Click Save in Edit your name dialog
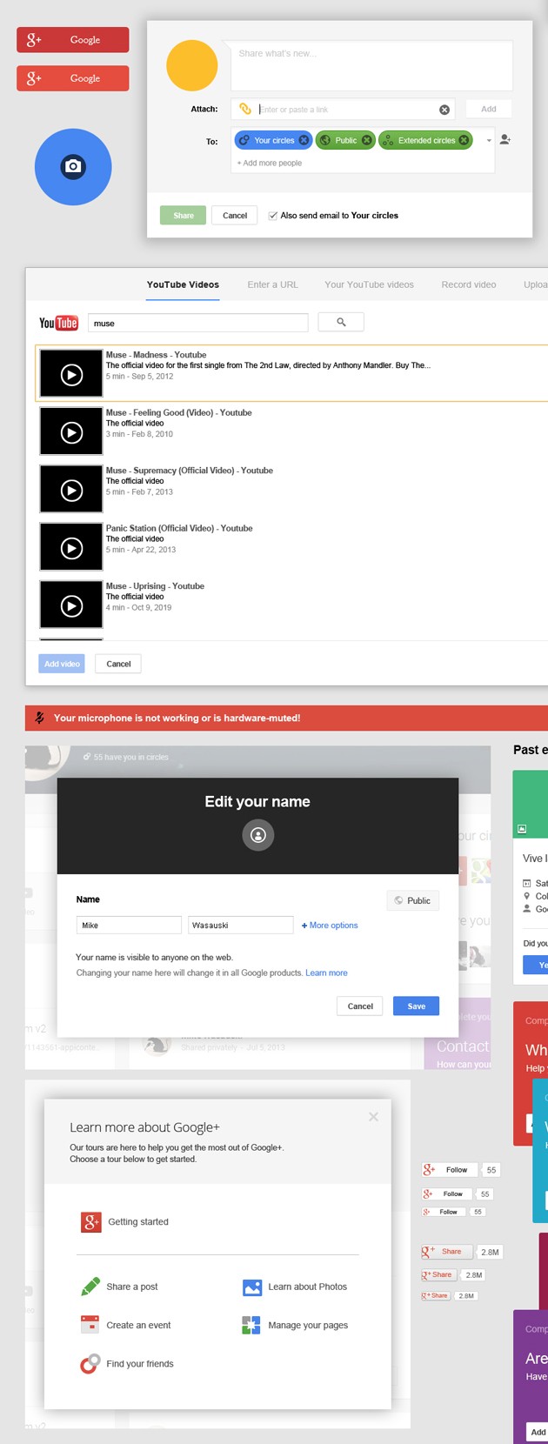 pyautogui.click(x=417, y=1006)
